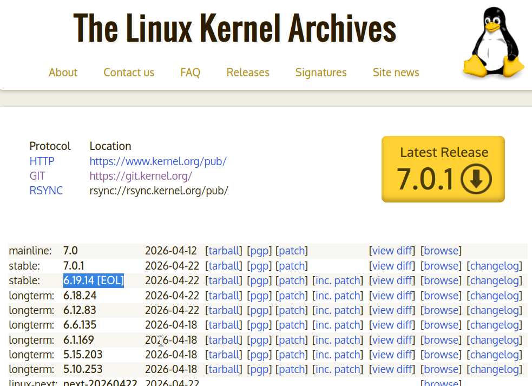Visit the About page
This screenshot has width=532, height=386.
click(x=63, y=73)
